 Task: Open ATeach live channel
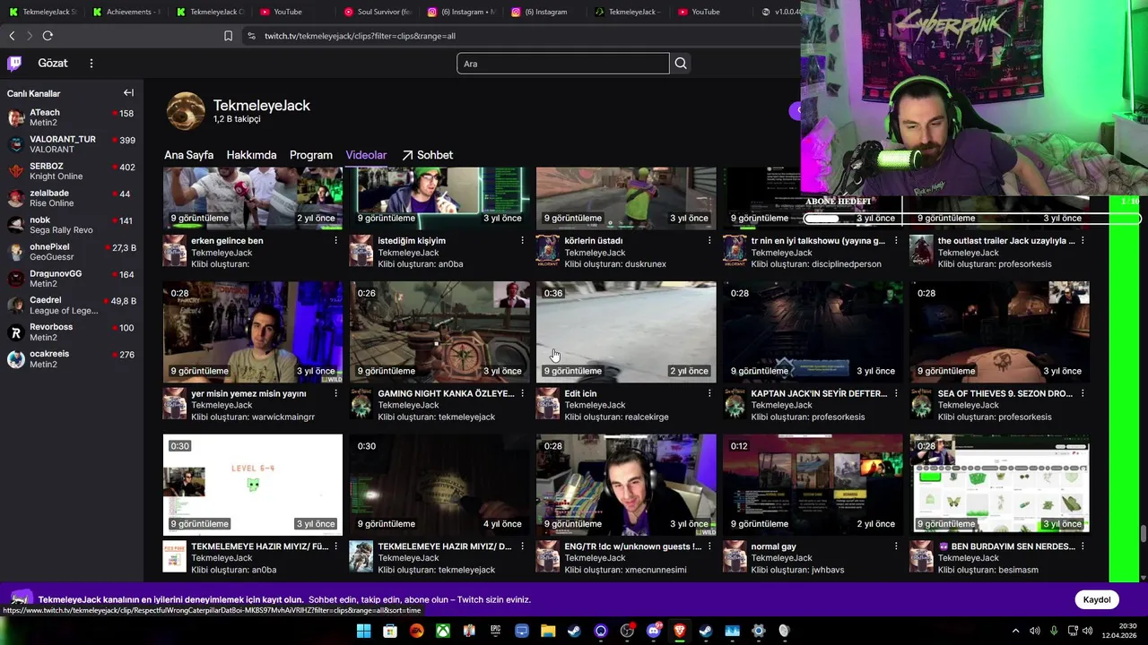[72, 117]
